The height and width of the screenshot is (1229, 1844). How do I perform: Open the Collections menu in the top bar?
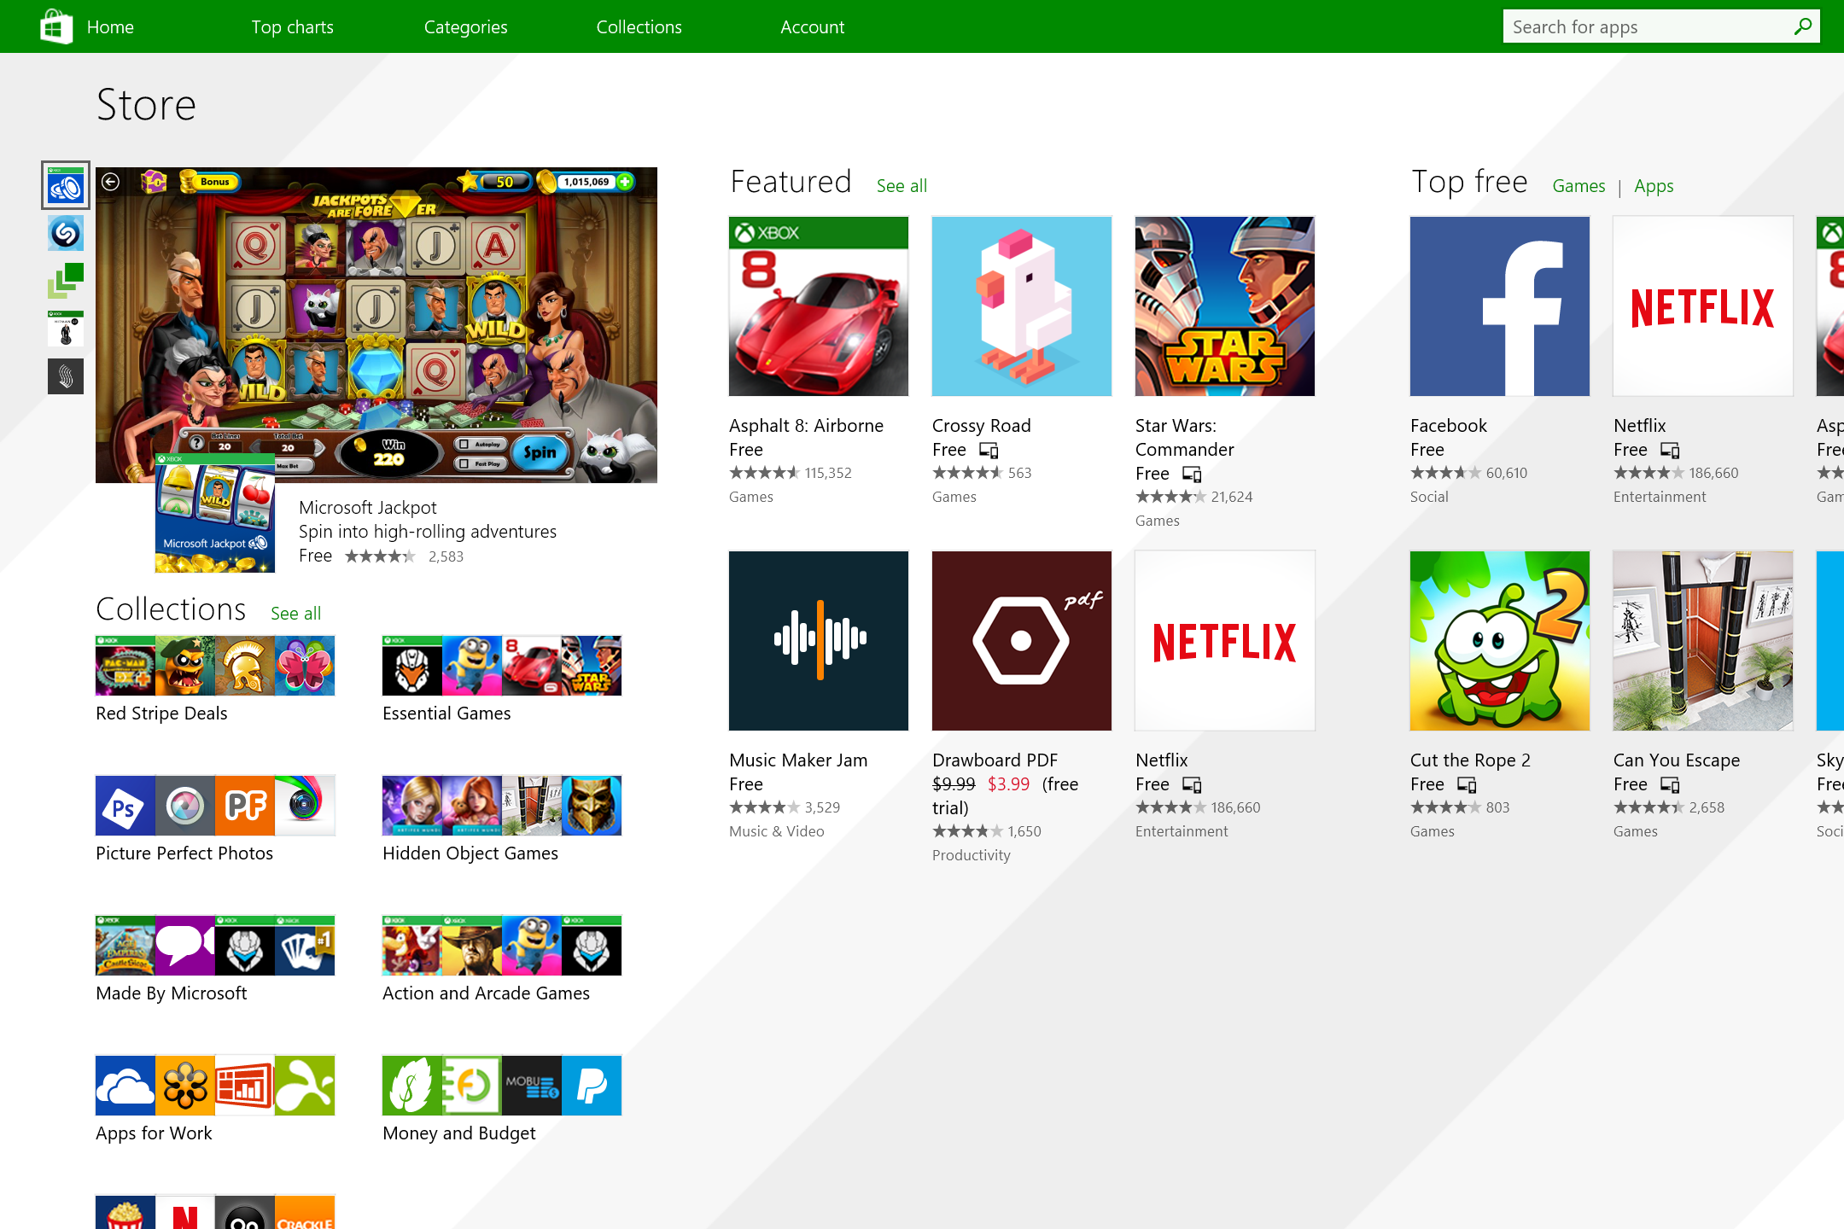click(x=639, y=27)
